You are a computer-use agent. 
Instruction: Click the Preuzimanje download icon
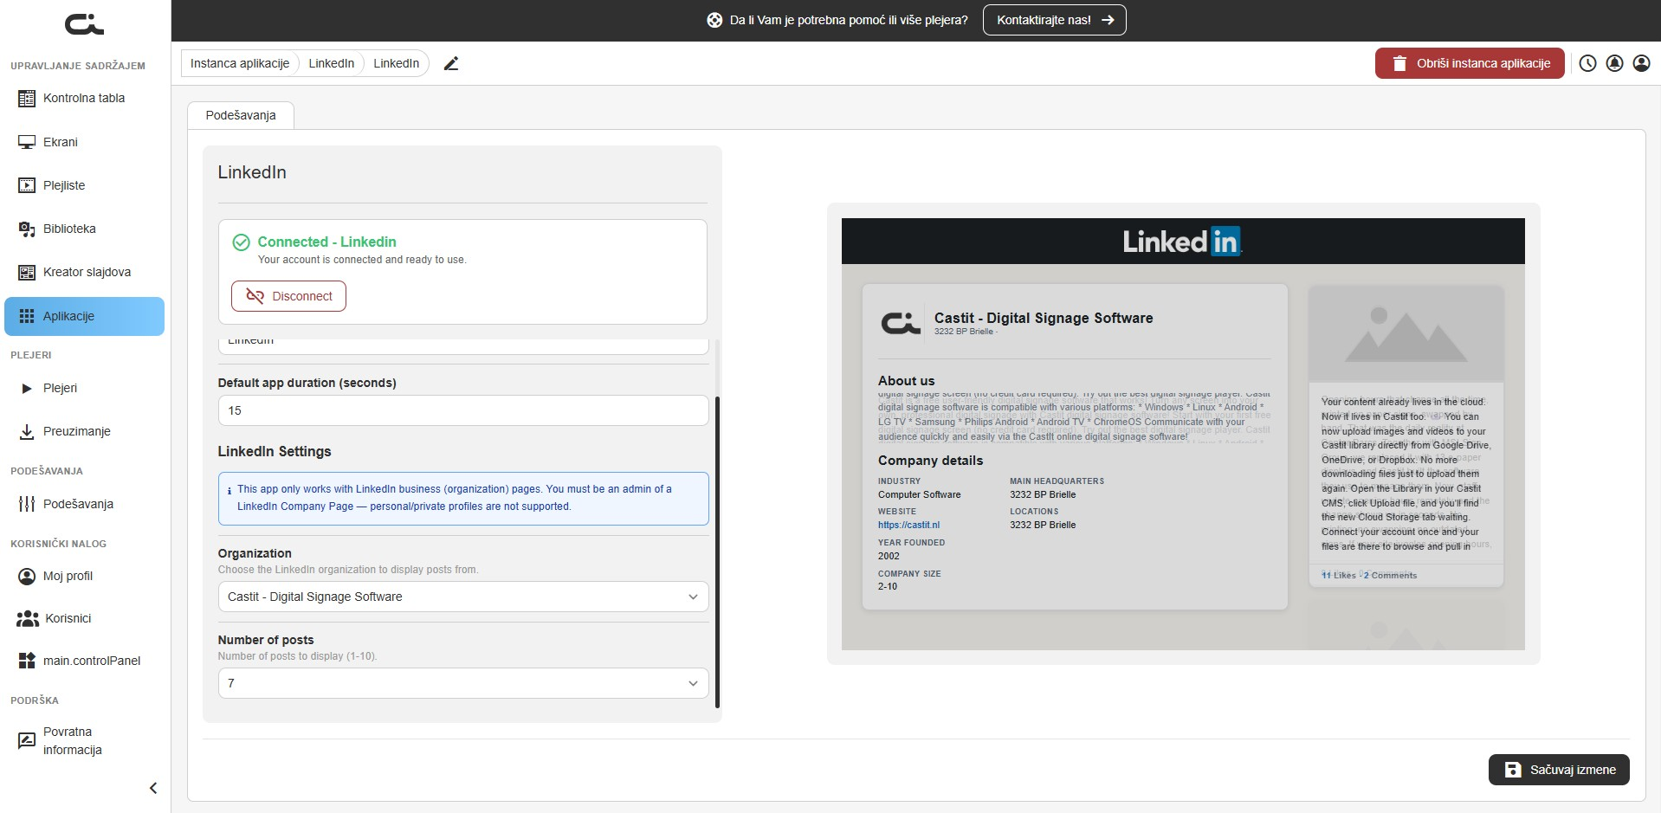pyautogui.click(x=27, y=431)
